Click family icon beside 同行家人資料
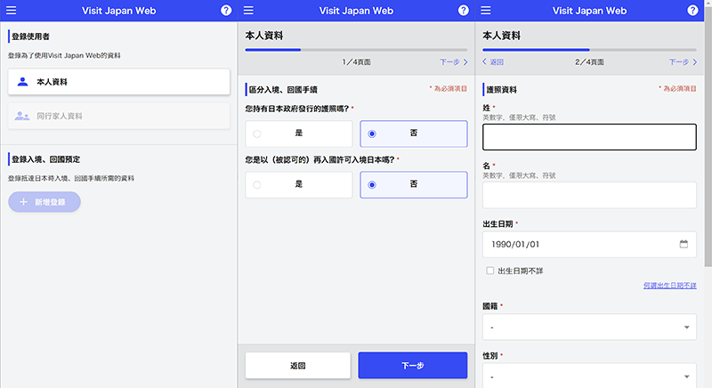This screenshot has width=712, height=388. pyautogui.click(x=21, y=117)
